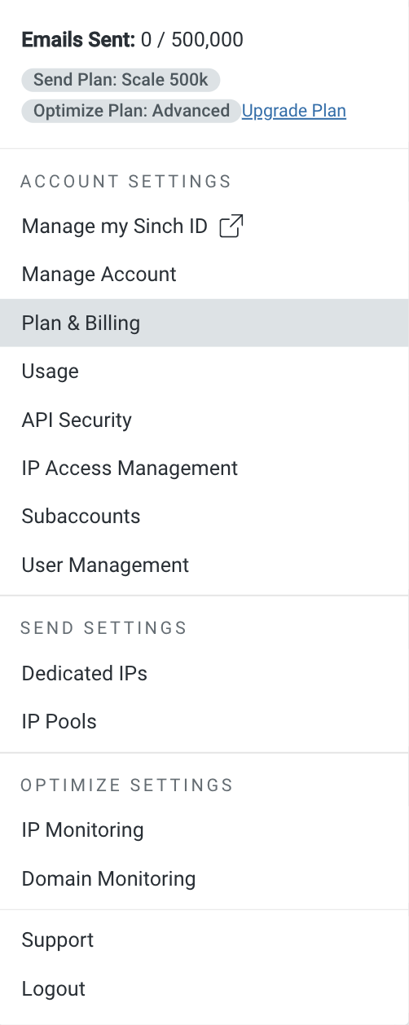409x1025 pixels.
Task: Click the Send Plan: Scale 500k badge
Action: point(121,80)
